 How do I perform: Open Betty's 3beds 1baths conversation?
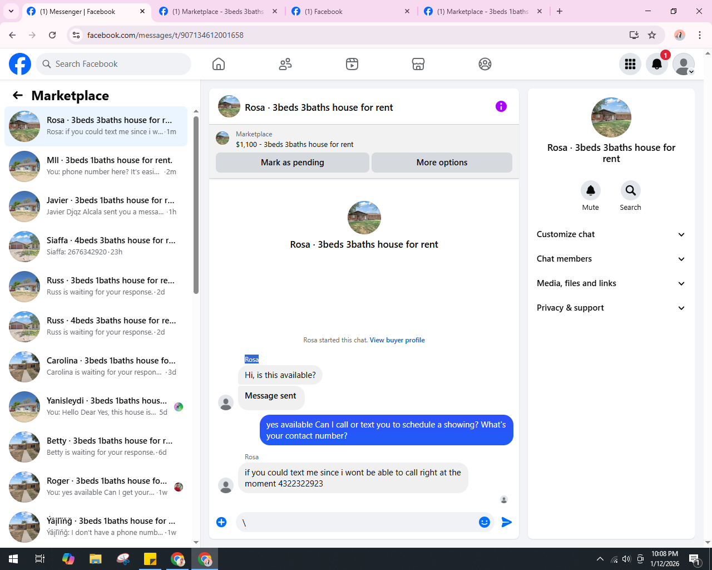[x=96, y=447]
